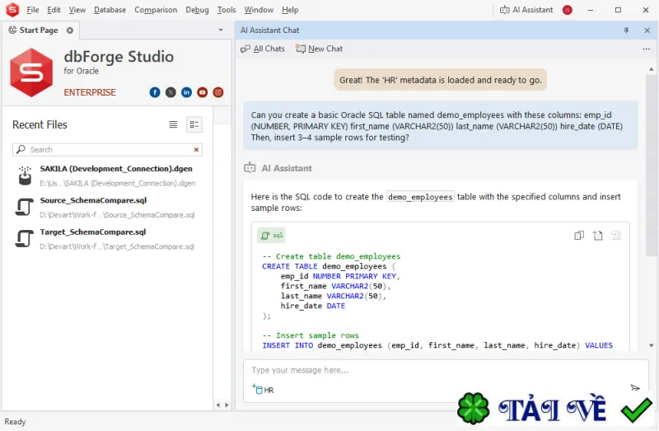Switch recent files to detailed view

click(194, 124)
